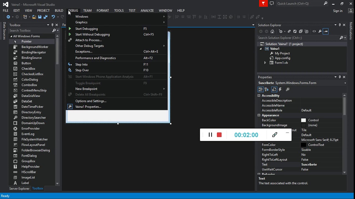The height and width of the screenshot is (199, 355).
Task: Select Attach to Process menu entry
Action: pos(117,40)
